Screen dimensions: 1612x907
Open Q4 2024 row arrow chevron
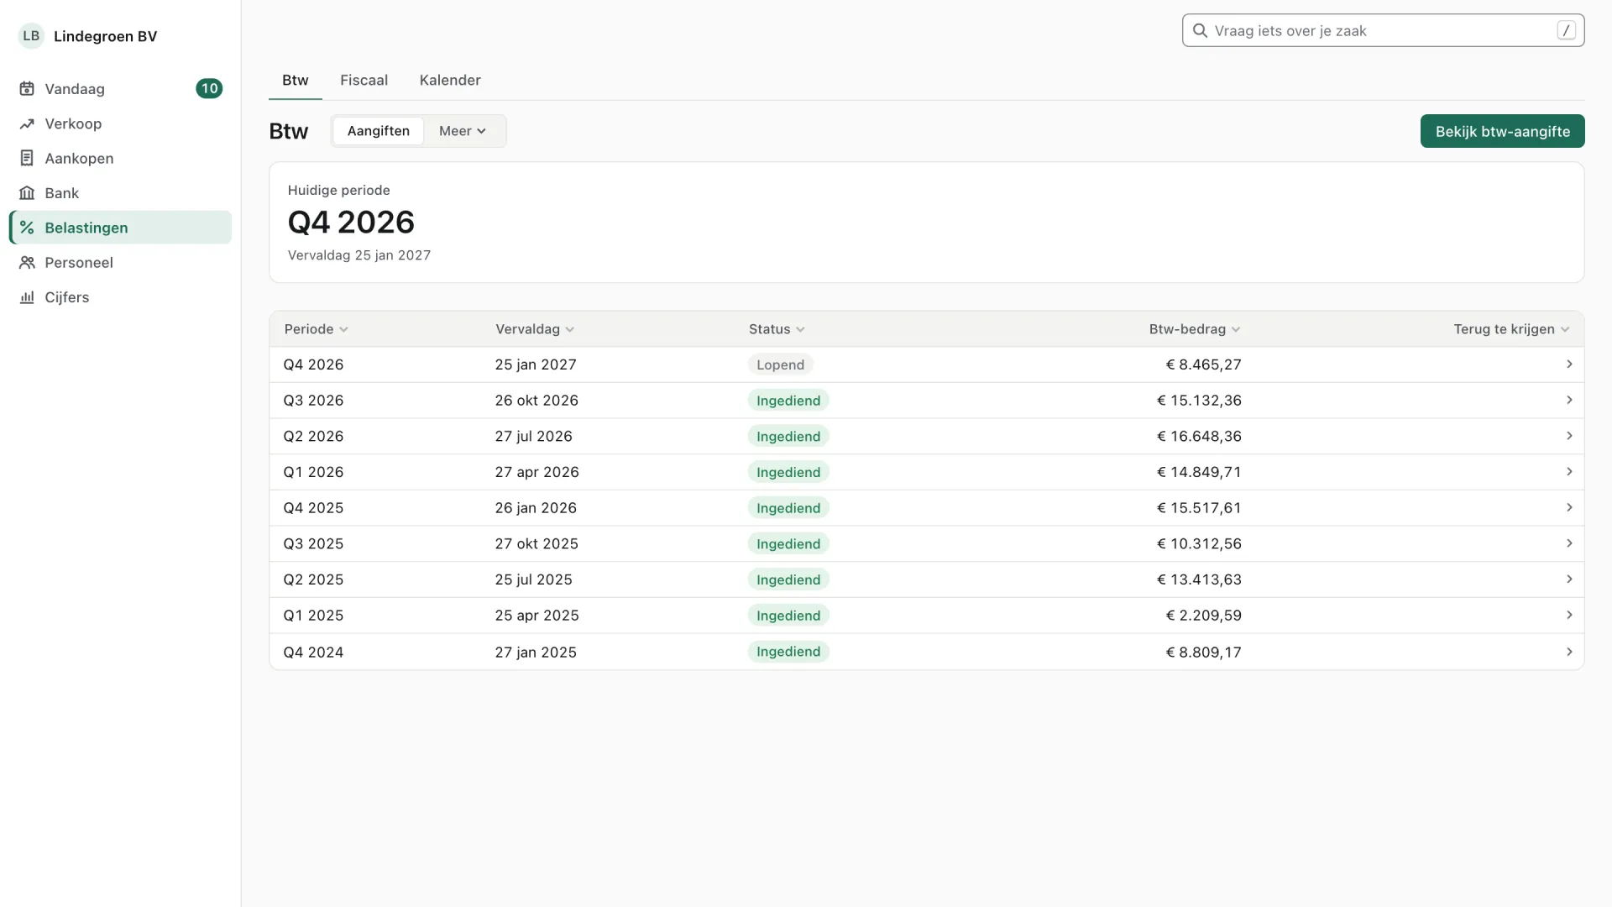point(1569,652)
